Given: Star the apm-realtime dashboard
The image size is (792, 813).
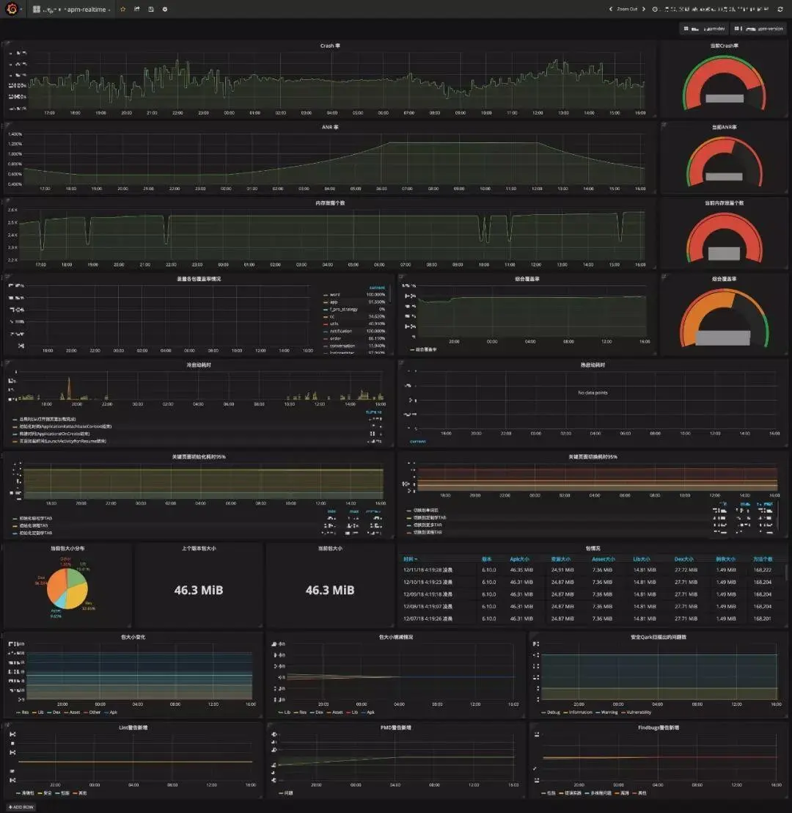Looking at the screenshot, I should click(x=123, y=9).
